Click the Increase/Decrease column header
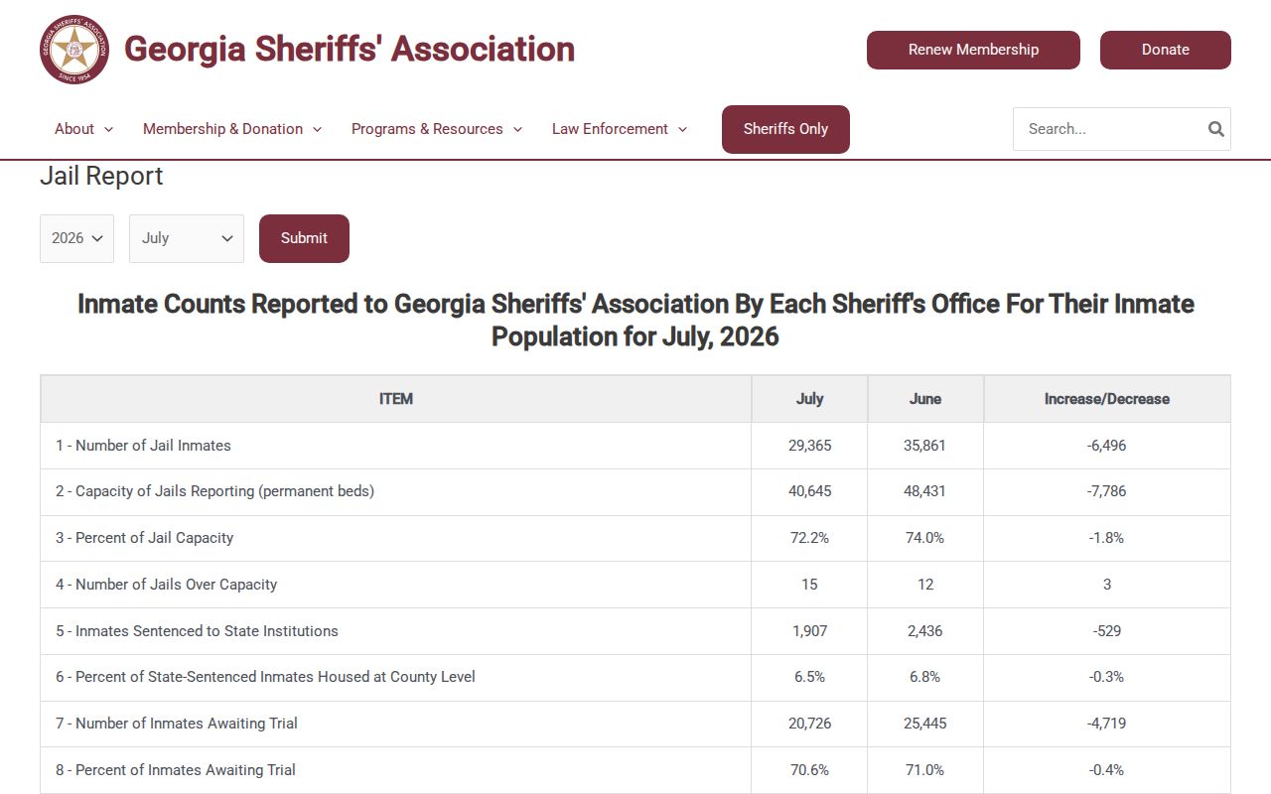The image size is (1271, 794). point(1107,399)
